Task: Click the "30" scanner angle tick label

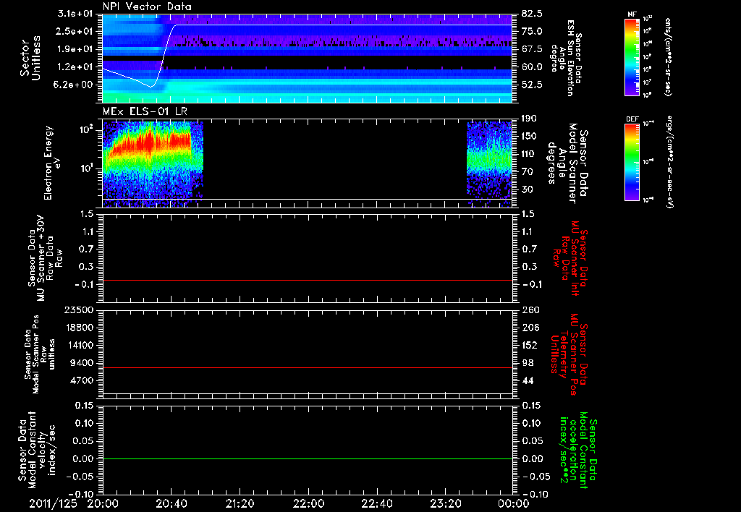Action: pyautogui.click(x=527, y=189)
